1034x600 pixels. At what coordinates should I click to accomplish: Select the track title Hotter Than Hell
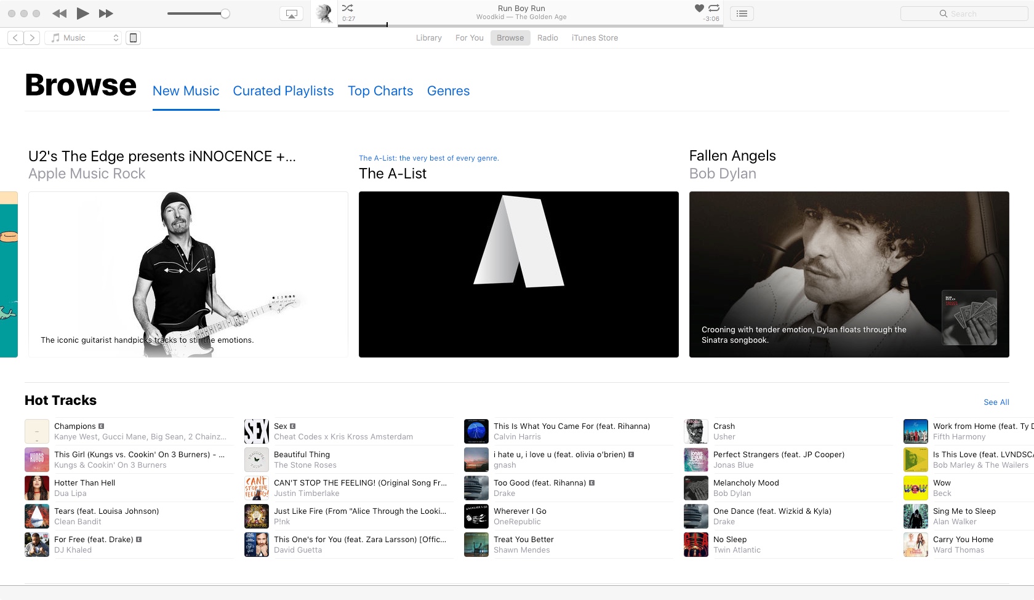[84, 483]
